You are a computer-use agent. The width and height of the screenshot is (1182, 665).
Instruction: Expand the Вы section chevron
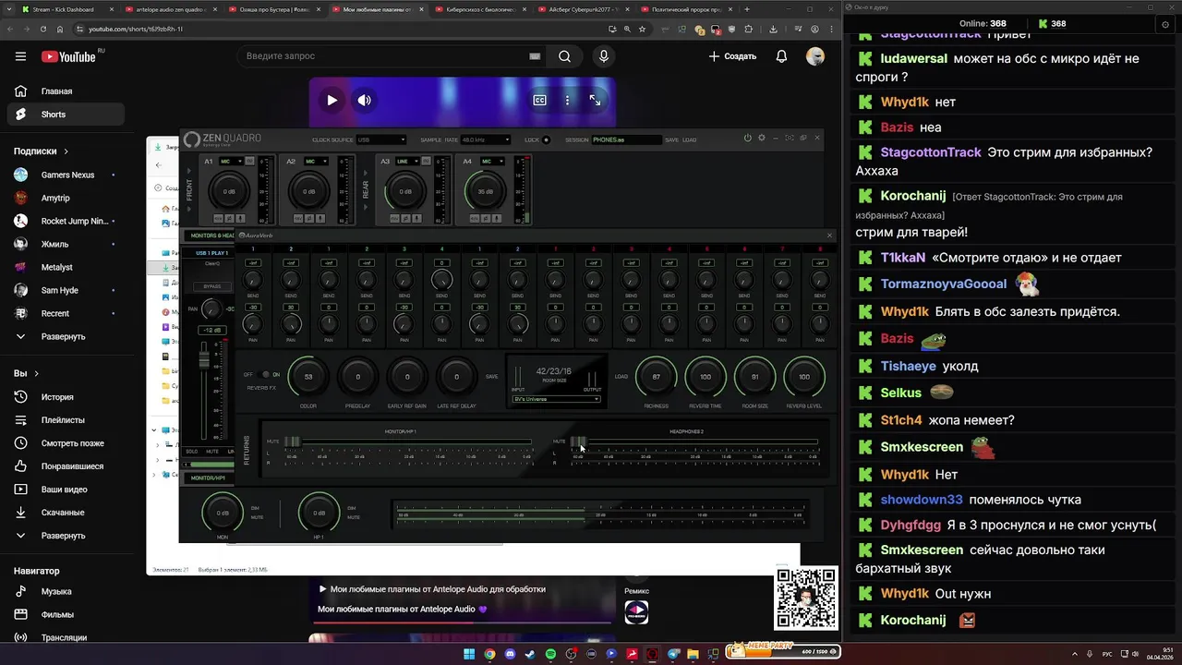point(37,374)
